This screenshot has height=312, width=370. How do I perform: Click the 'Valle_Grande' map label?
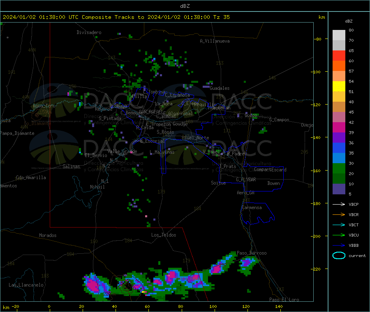(122, 151)
